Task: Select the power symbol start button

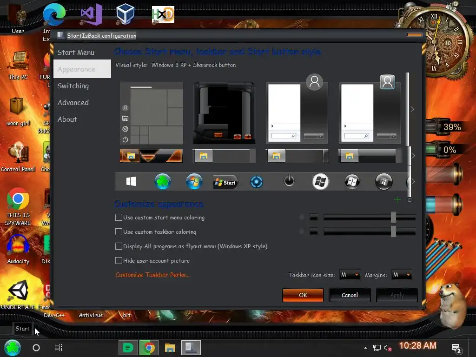Action: click(x=289, y=180)
